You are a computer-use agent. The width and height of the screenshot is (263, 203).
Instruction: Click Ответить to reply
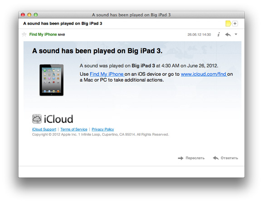[225, 158]
